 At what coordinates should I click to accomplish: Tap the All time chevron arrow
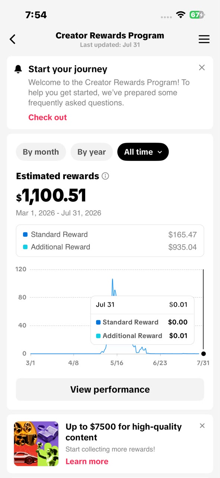[x=160, y=152]
